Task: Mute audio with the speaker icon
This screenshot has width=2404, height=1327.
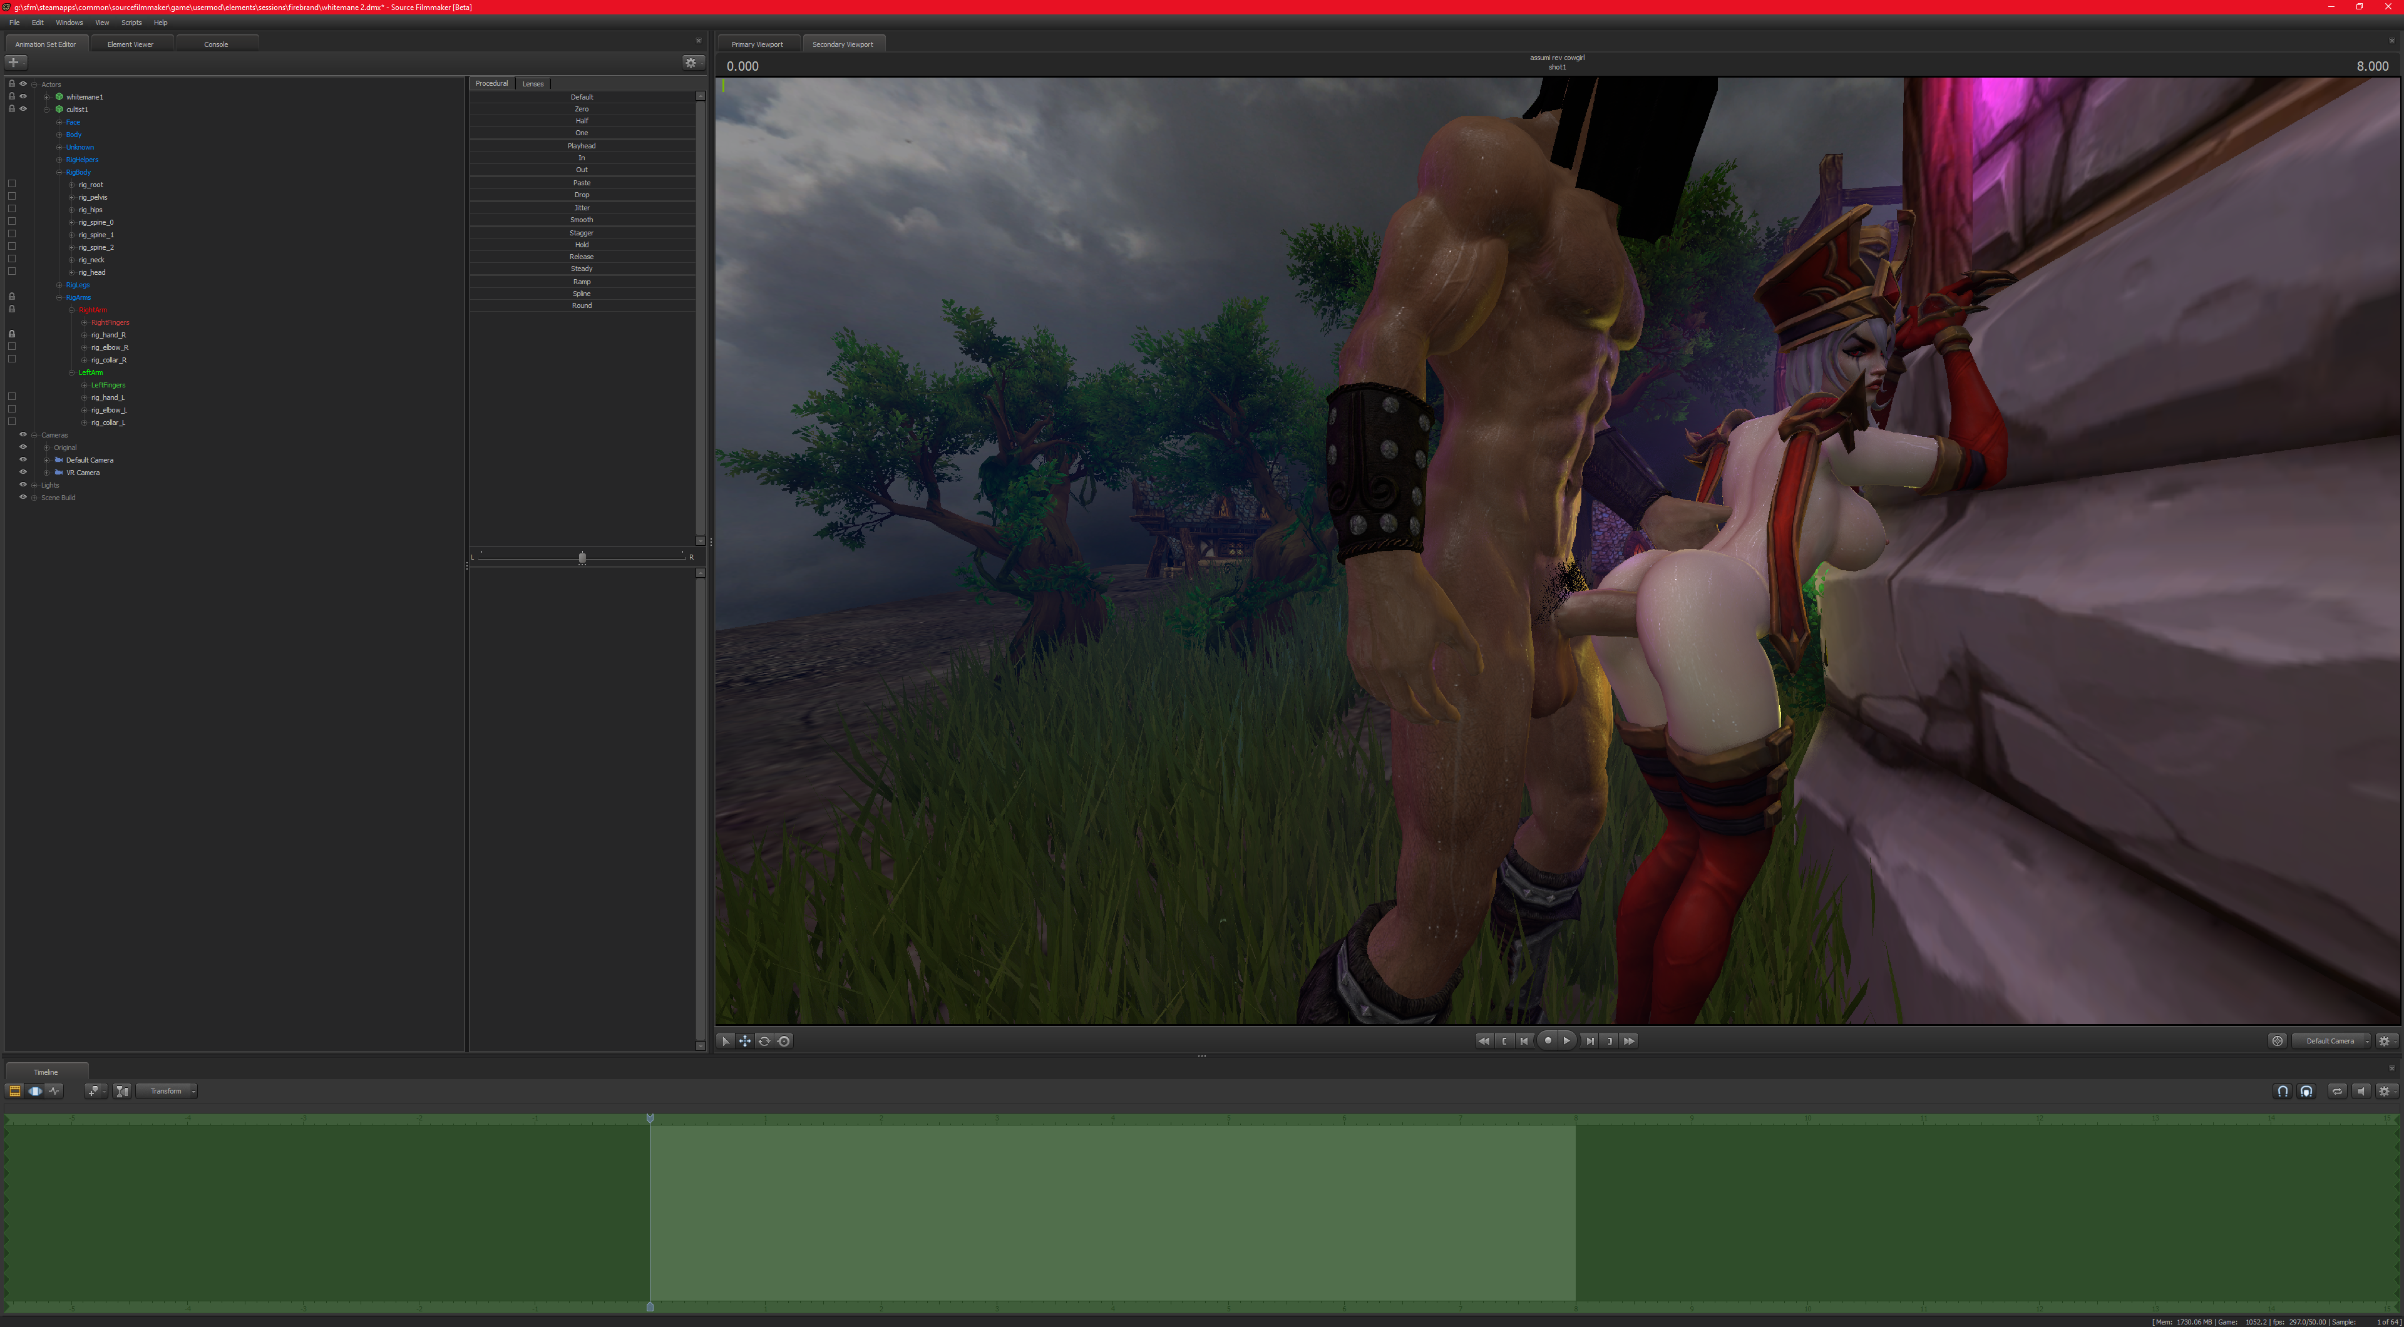Action: coord(2361,1091)
